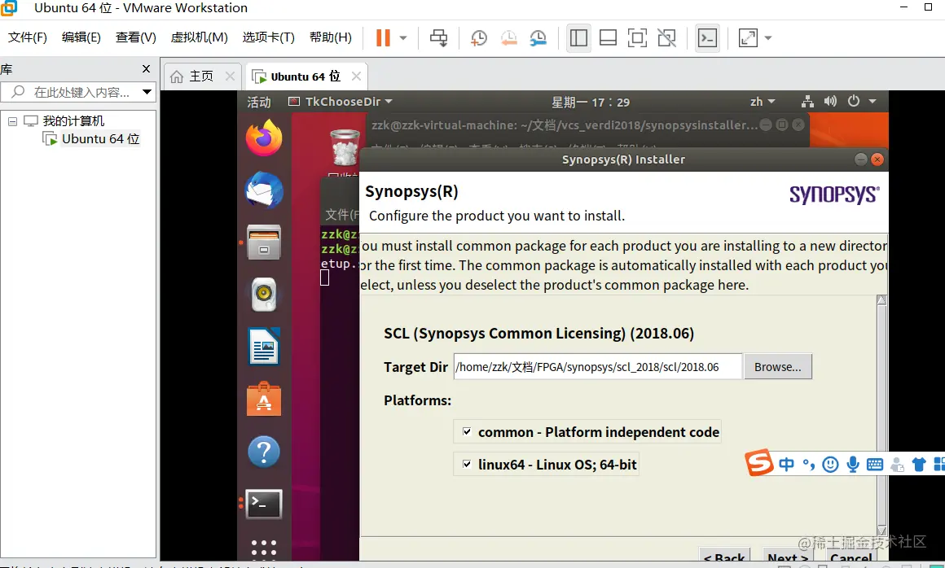
Task: Open the Sogou soft keyboard
Action: 874,465
